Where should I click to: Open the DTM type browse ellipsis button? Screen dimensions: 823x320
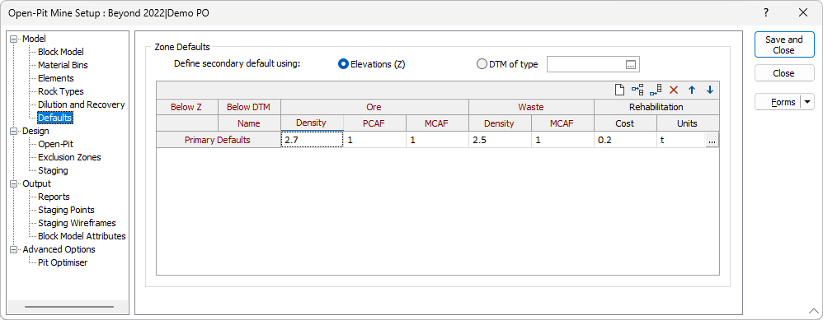[x=631, y=64]
